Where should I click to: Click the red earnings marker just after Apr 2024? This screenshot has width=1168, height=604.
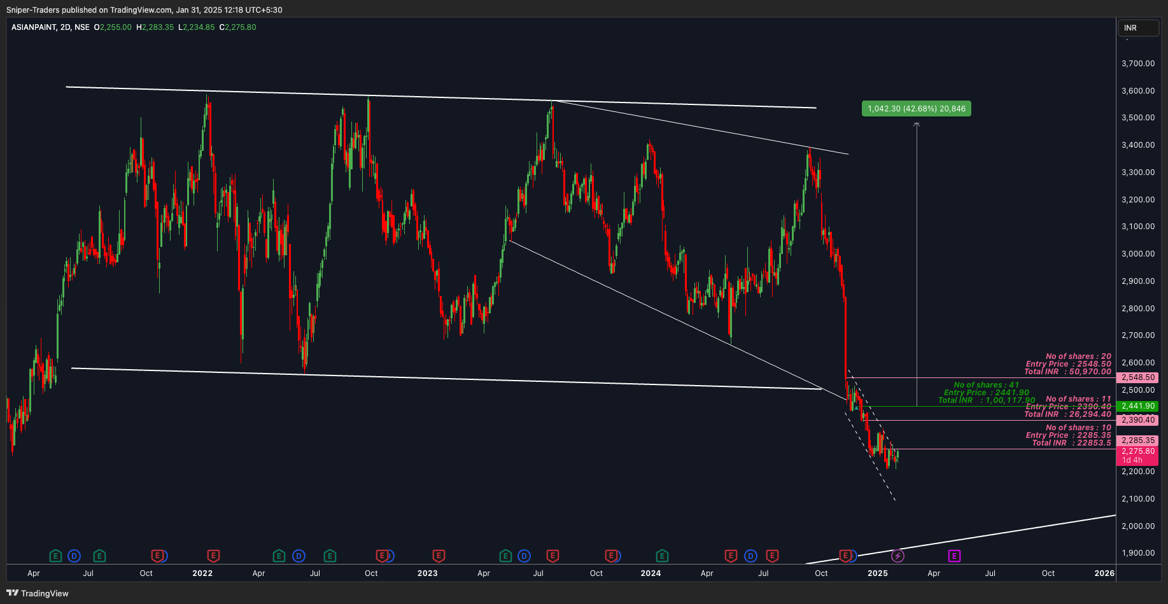(x=731, y=556)
